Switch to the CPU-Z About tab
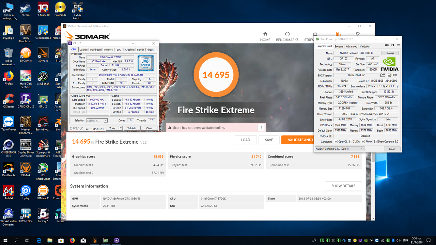436x245 pixels. [x=150, y=50]
